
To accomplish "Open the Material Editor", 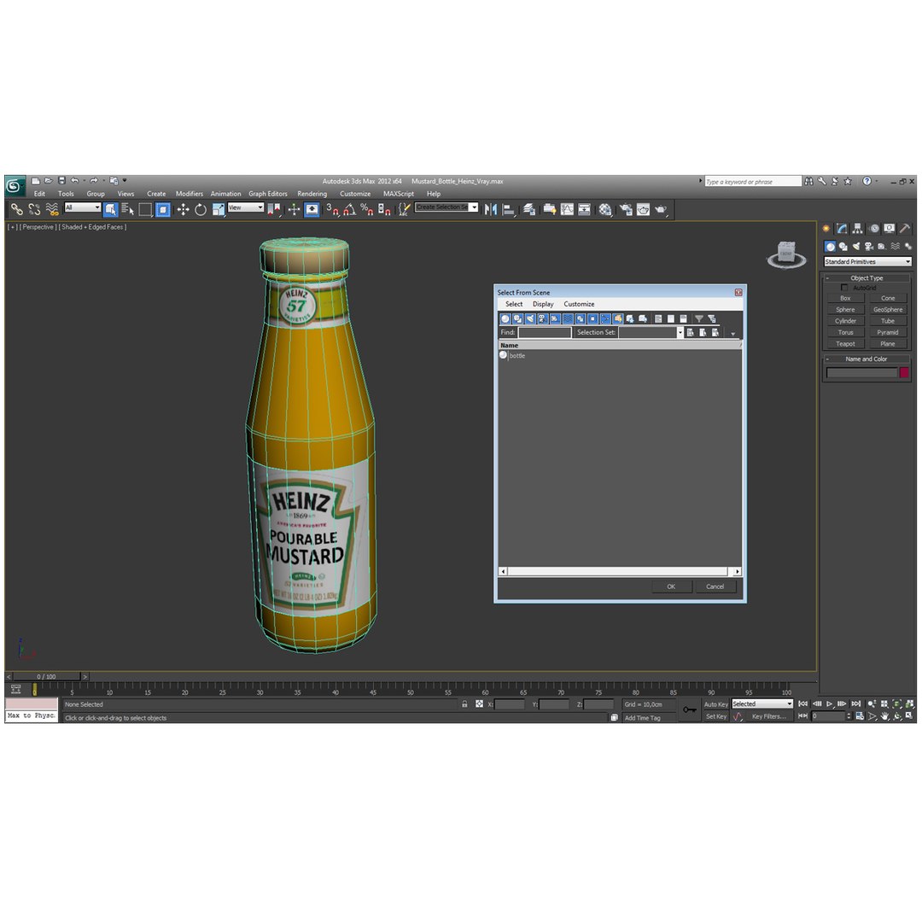I will tap(605, 209).
